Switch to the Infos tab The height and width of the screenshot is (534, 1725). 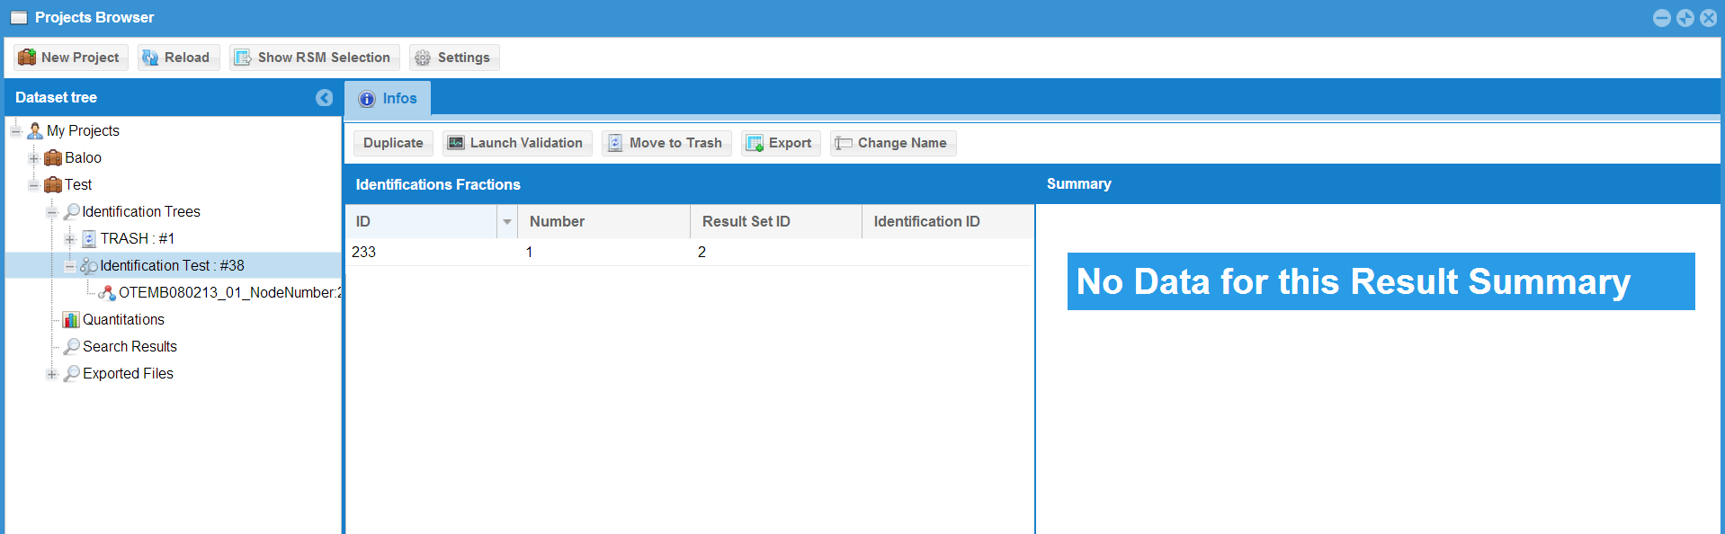click(x=389, y=99)
